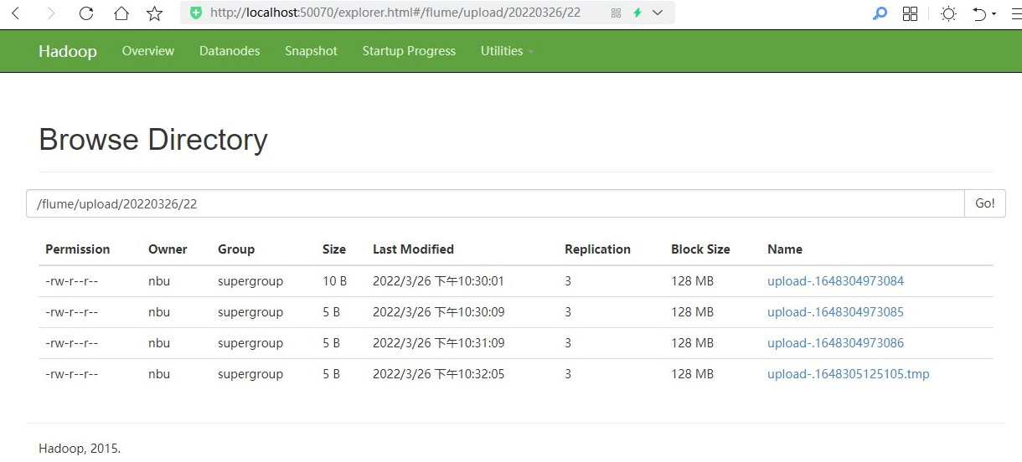Open file upload-.1648305125105.tmp

pos(848,374)
